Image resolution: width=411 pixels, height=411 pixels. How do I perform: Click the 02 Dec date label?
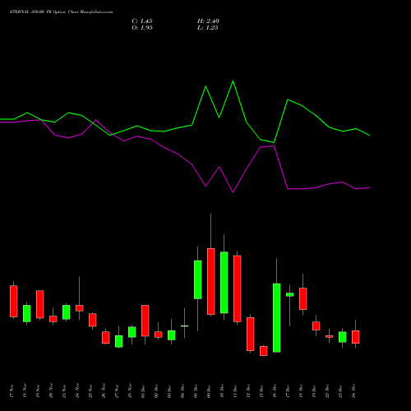pos(156,390)
